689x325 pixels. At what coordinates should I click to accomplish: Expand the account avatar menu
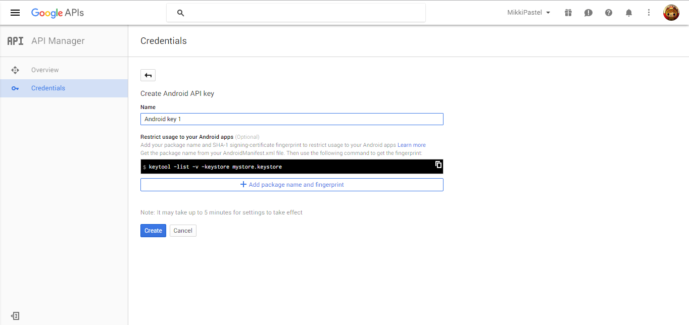671,13
